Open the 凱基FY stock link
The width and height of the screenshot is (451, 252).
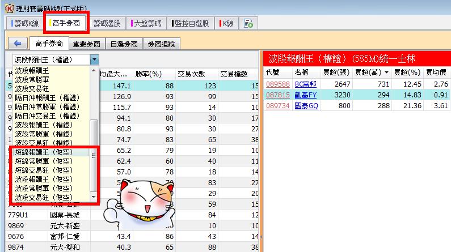click(x=305, y=95)
